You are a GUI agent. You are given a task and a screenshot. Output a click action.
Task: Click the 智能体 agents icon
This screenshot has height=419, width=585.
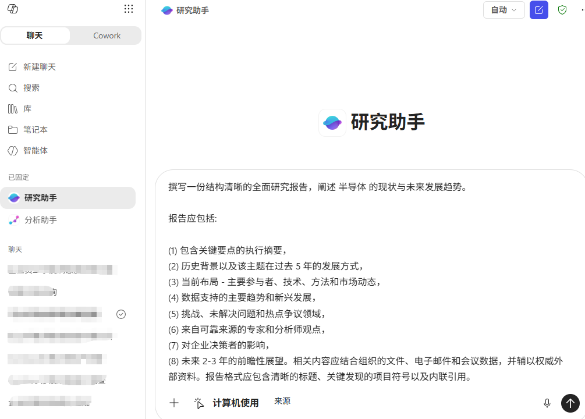pyautogui.click(x=13, y=150)
